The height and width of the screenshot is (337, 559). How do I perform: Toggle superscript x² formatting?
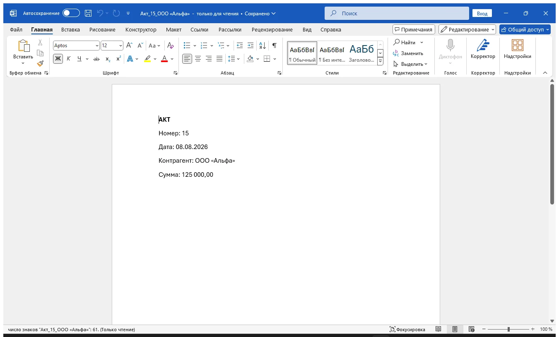tap(118, 59)
